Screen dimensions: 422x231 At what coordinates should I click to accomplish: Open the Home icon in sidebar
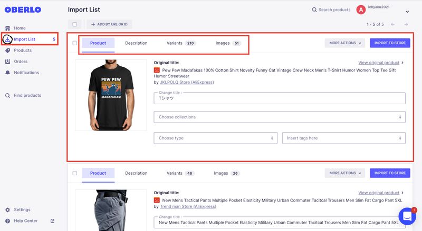(7, 28)
